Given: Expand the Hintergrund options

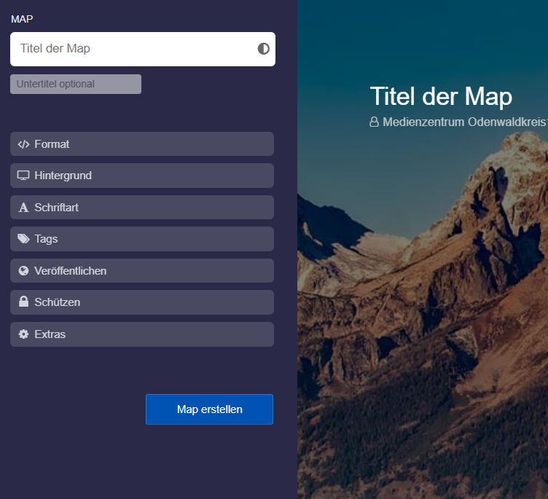Looking at the screenshot, I should pos(142,176).
